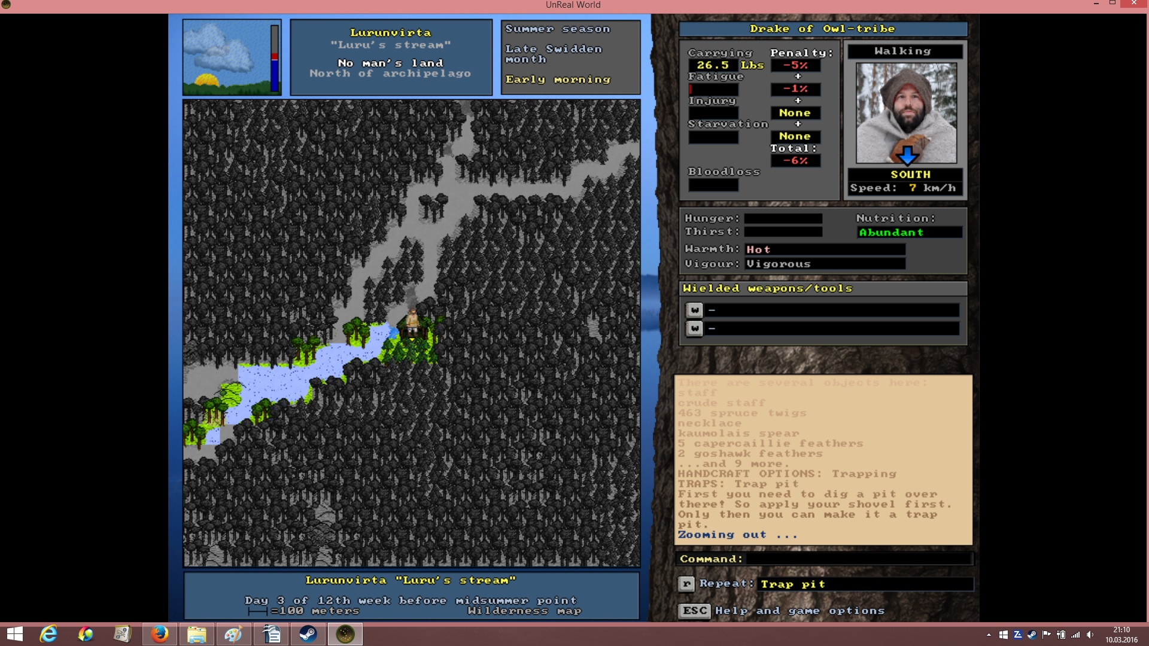The width and height of the screenshot is (1149, 646).
Task: Click the ESC key icon for help
Action: (x=695, y=611)
